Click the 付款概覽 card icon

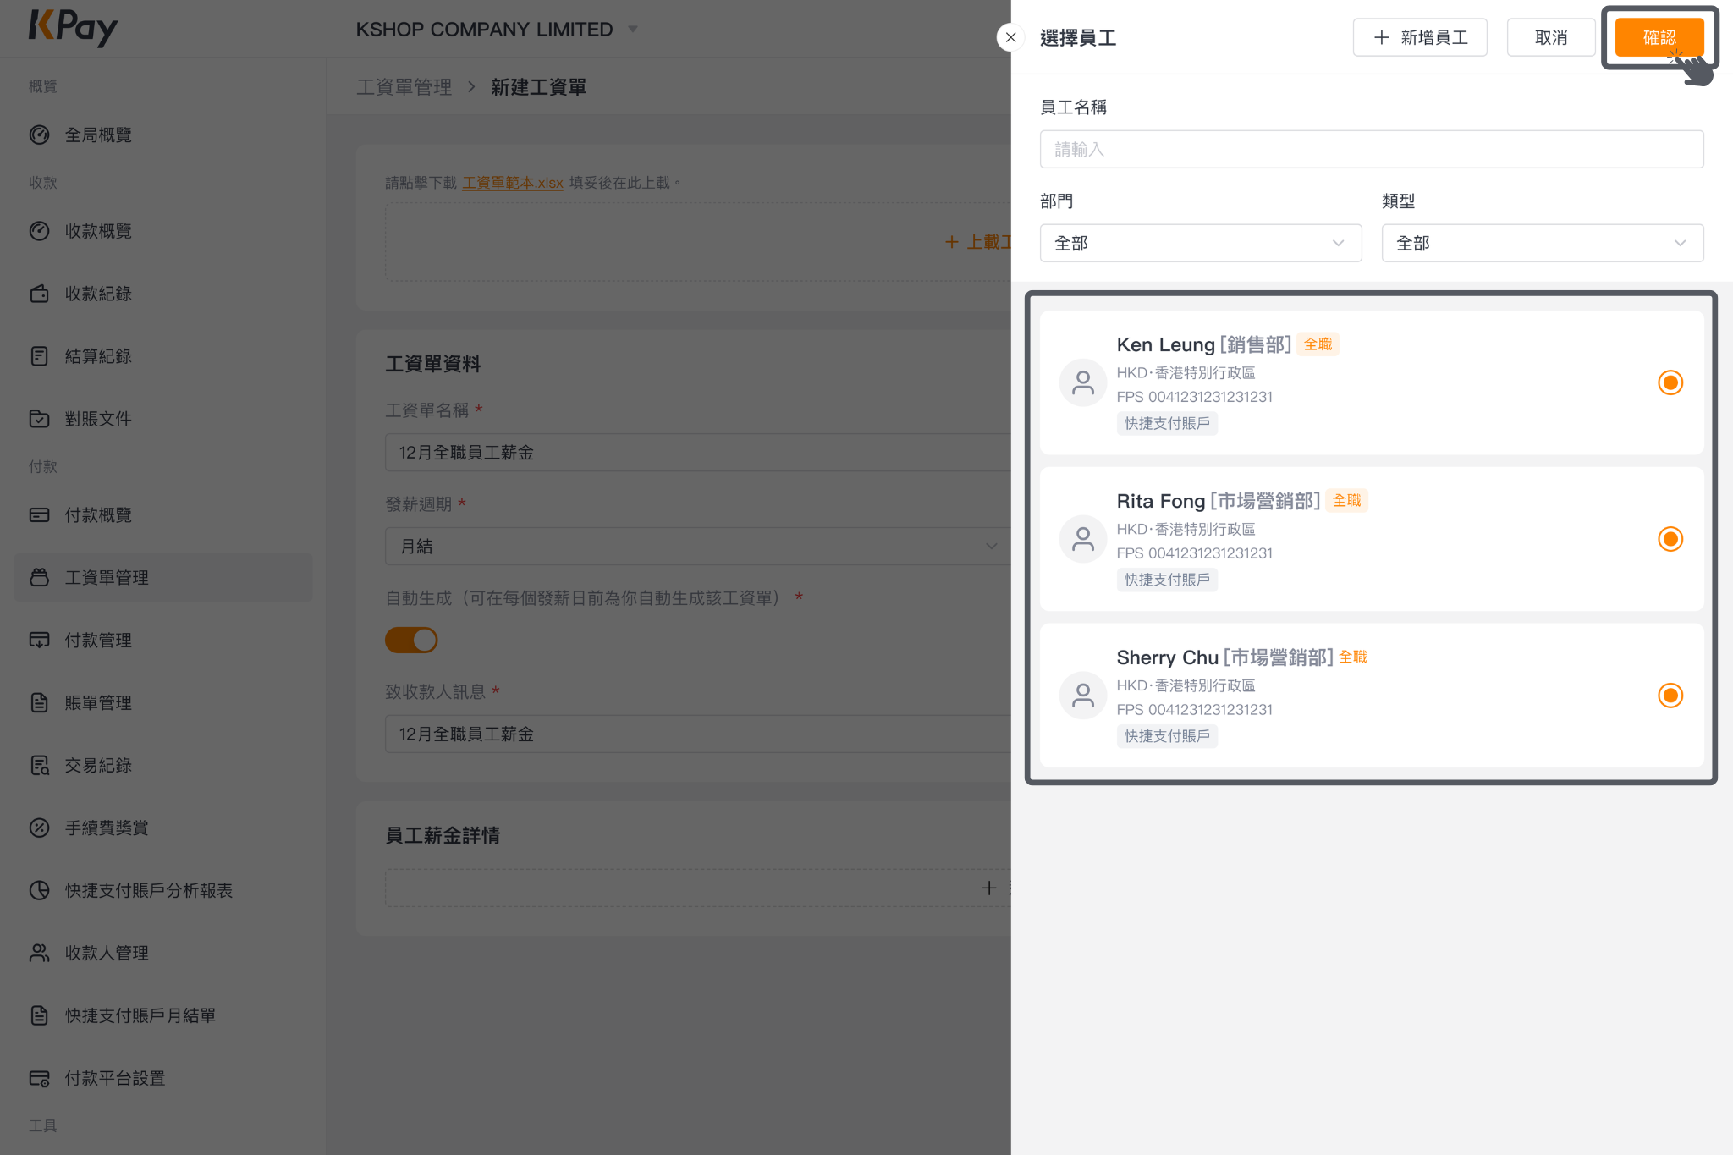tap(40, 515)
